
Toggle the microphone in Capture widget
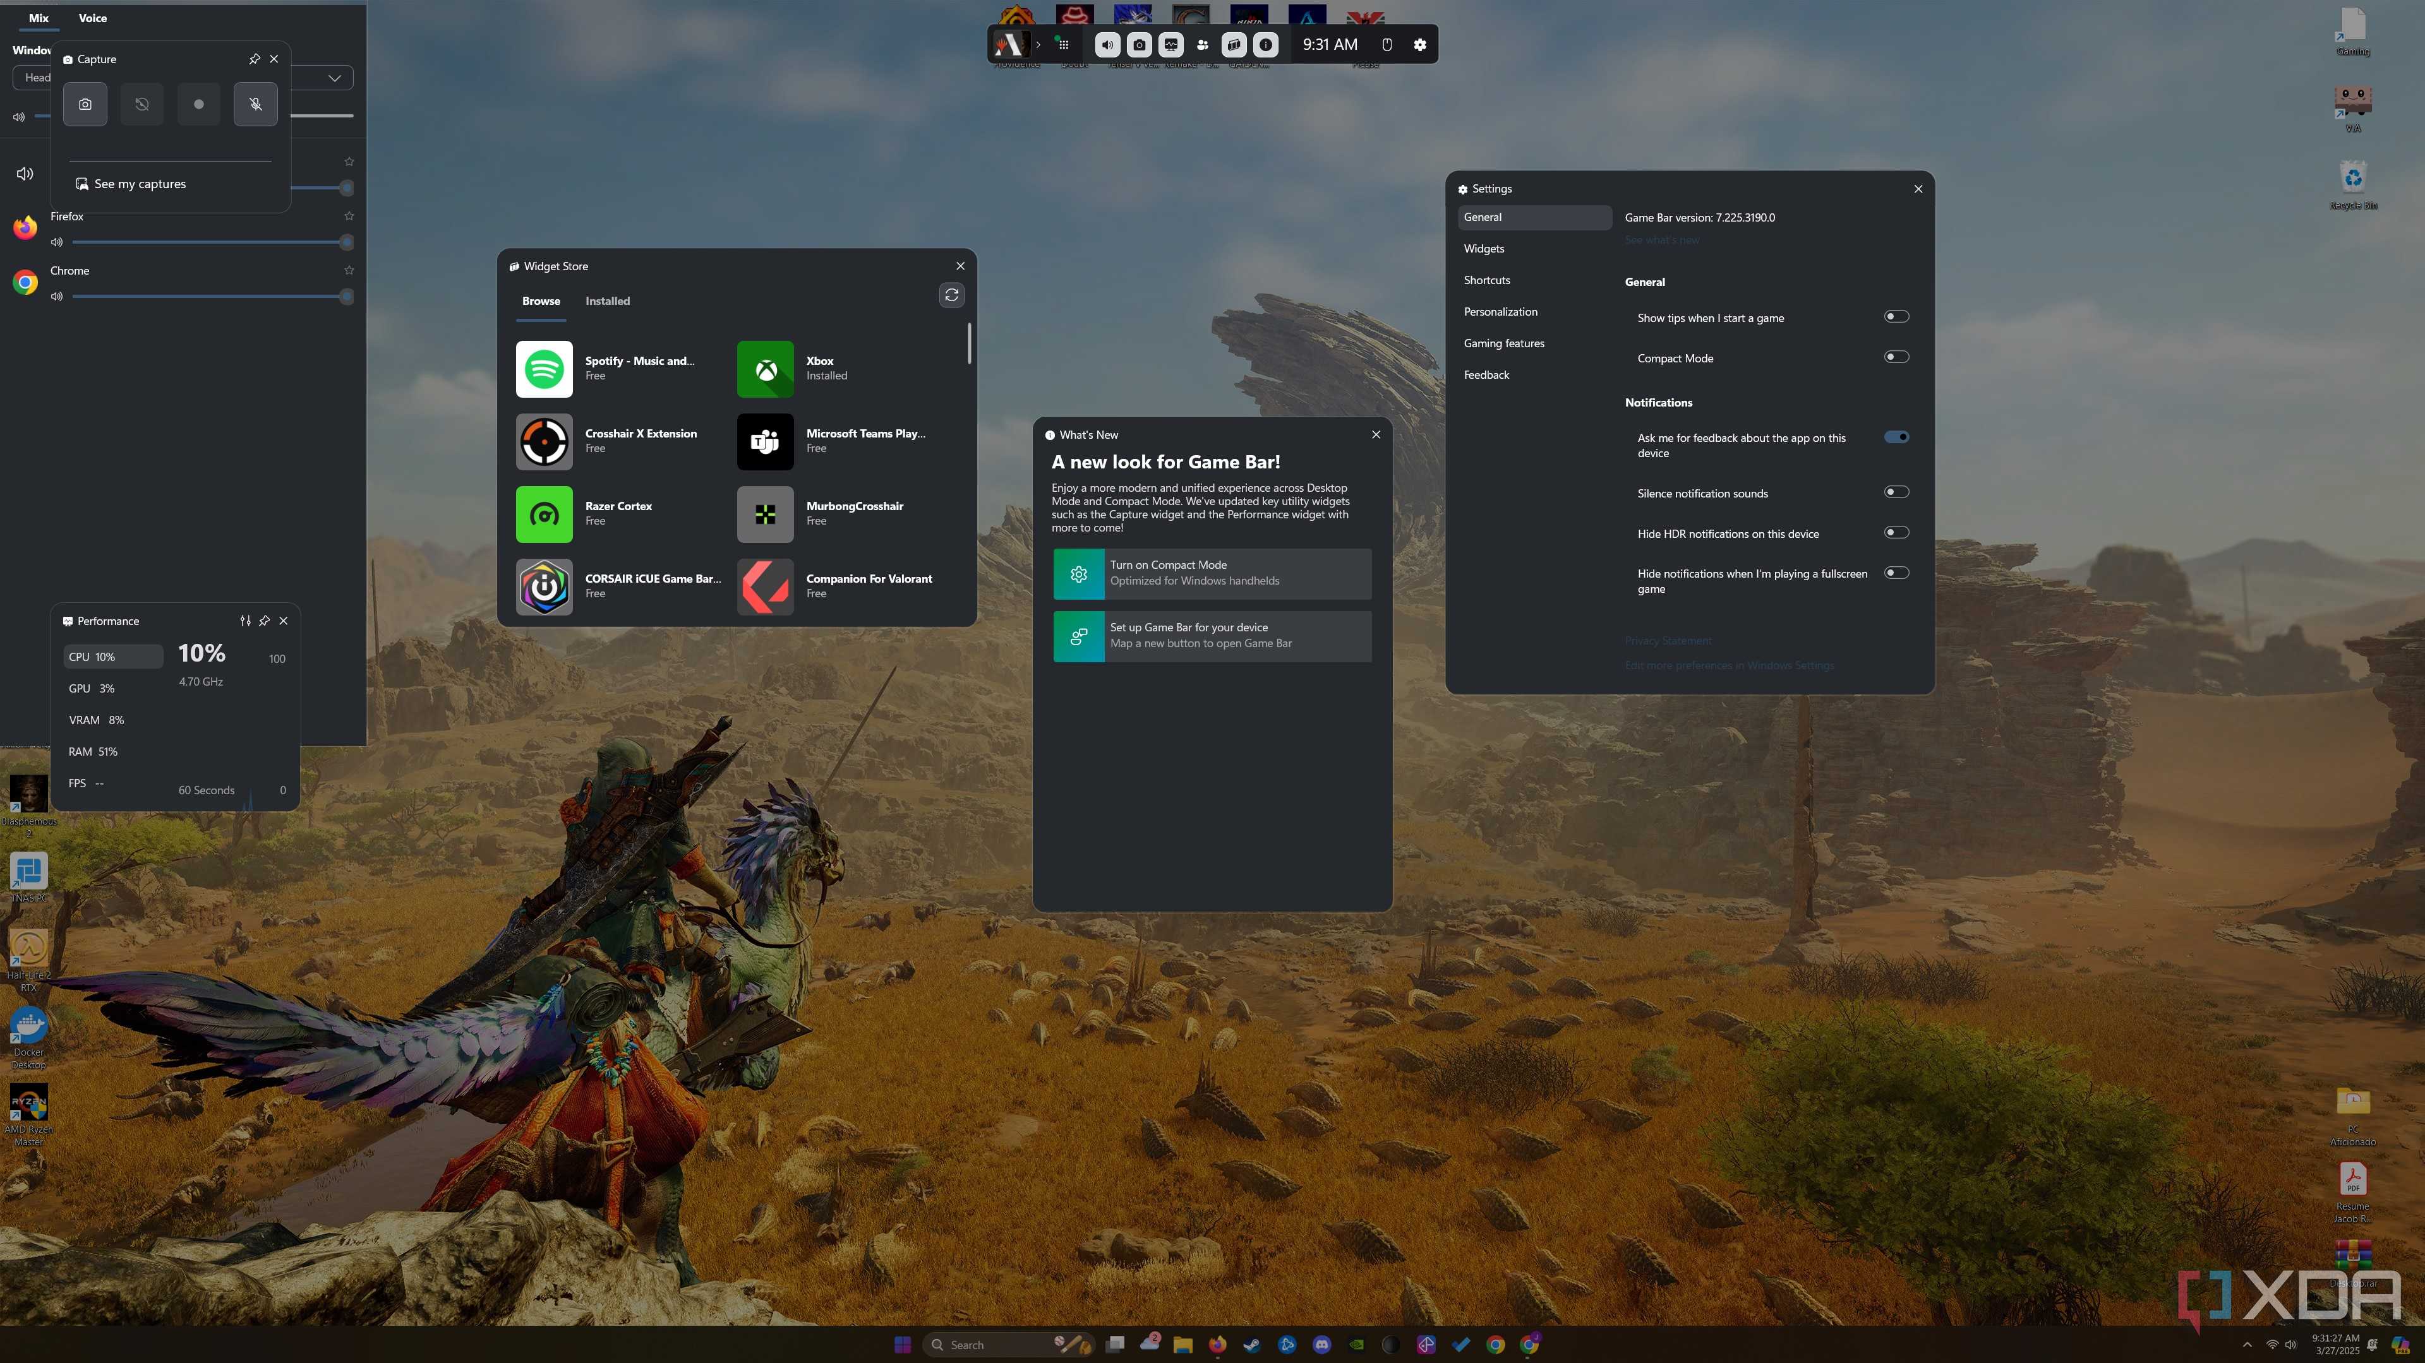coord(255,104)
